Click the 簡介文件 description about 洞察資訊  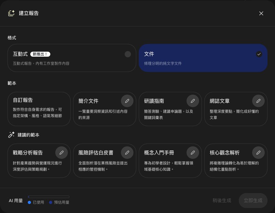(103, 115)
